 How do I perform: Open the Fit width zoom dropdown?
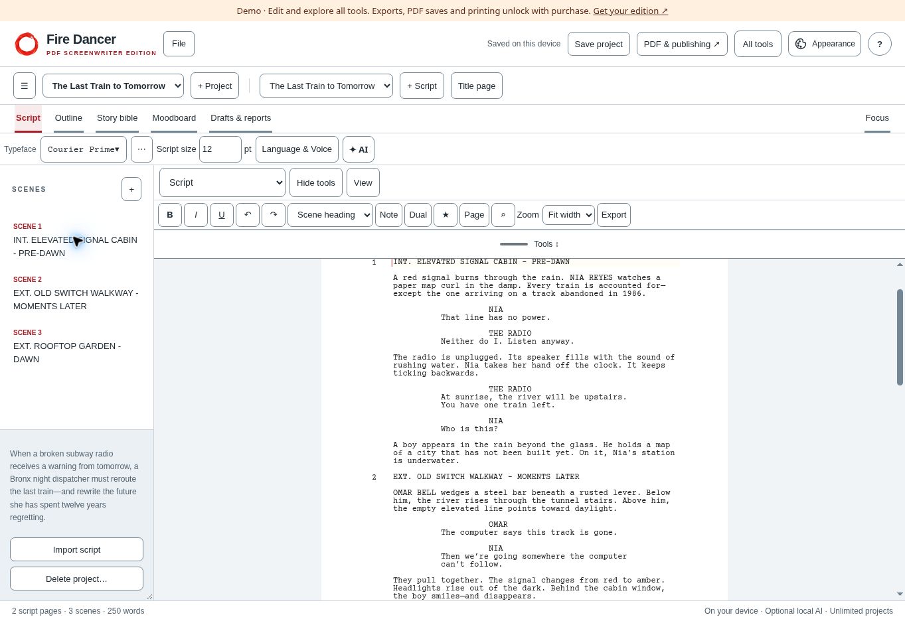point(568,215)
